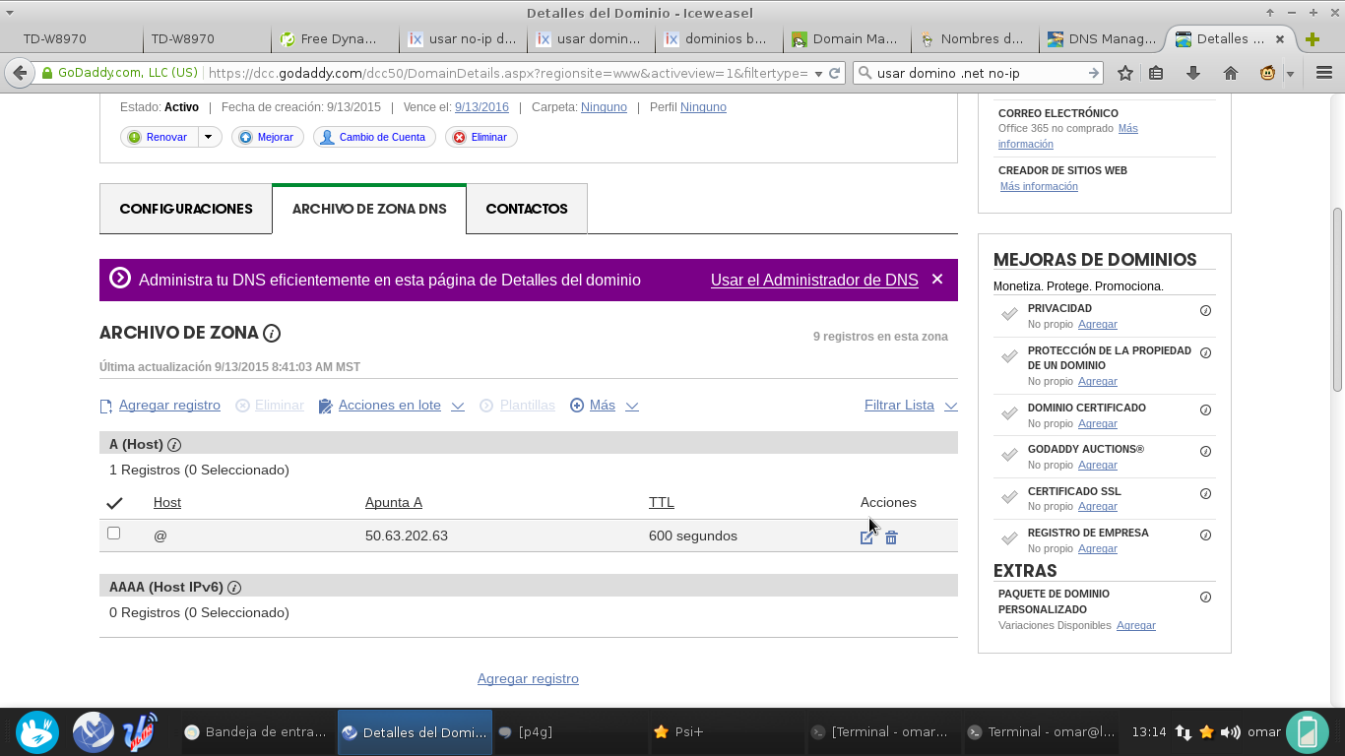Click the Paquete de dominio personalizado info icon
Screen dimensions: 1345x756
coord(1205,597)
